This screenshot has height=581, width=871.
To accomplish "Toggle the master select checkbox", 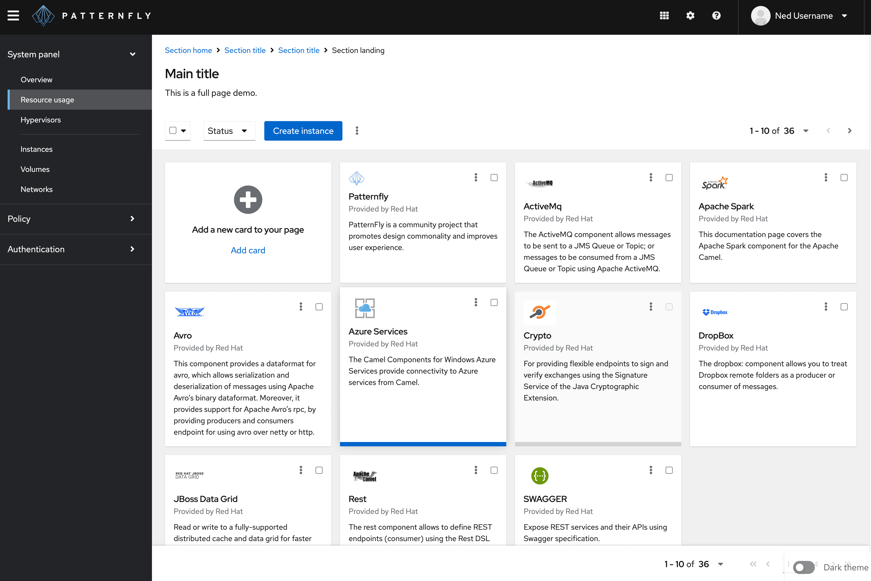I will coord(172,130).
